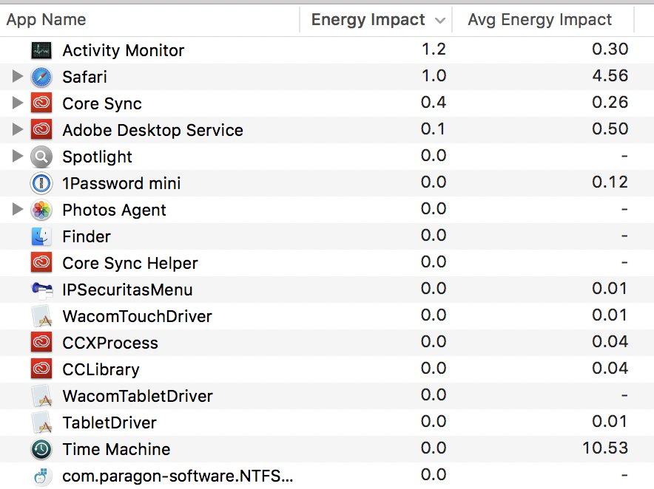Image resolution: width=654 pixels, height=489 pixels.
Task: Sort by the Energy Impact column
Action: coord(368,20)
